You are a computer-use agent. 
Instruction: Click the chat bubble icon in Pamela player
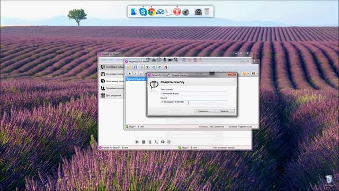coord(163,142)
